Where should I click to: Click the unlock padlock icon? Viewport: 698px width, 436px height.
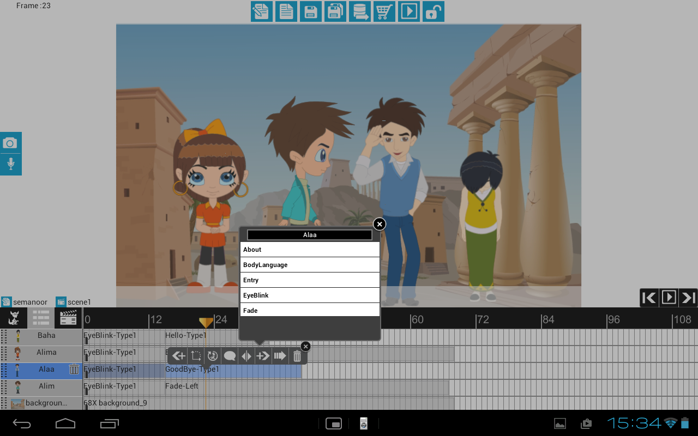coord(434,11)
